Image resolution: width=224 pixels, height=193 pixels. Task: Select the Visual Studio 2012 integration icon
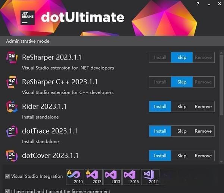(x=94, y=177)
